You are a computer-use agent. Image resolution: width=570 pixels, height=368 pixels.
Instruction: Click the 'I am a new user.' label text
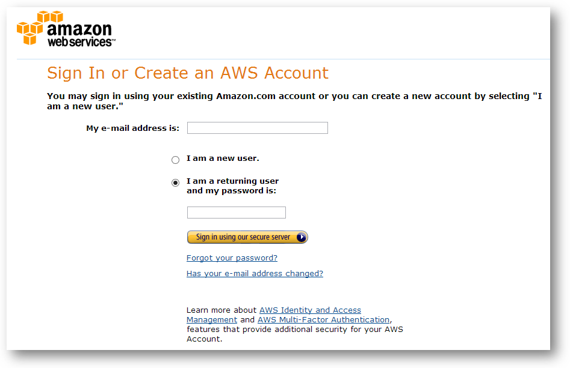tap(223, 158)
